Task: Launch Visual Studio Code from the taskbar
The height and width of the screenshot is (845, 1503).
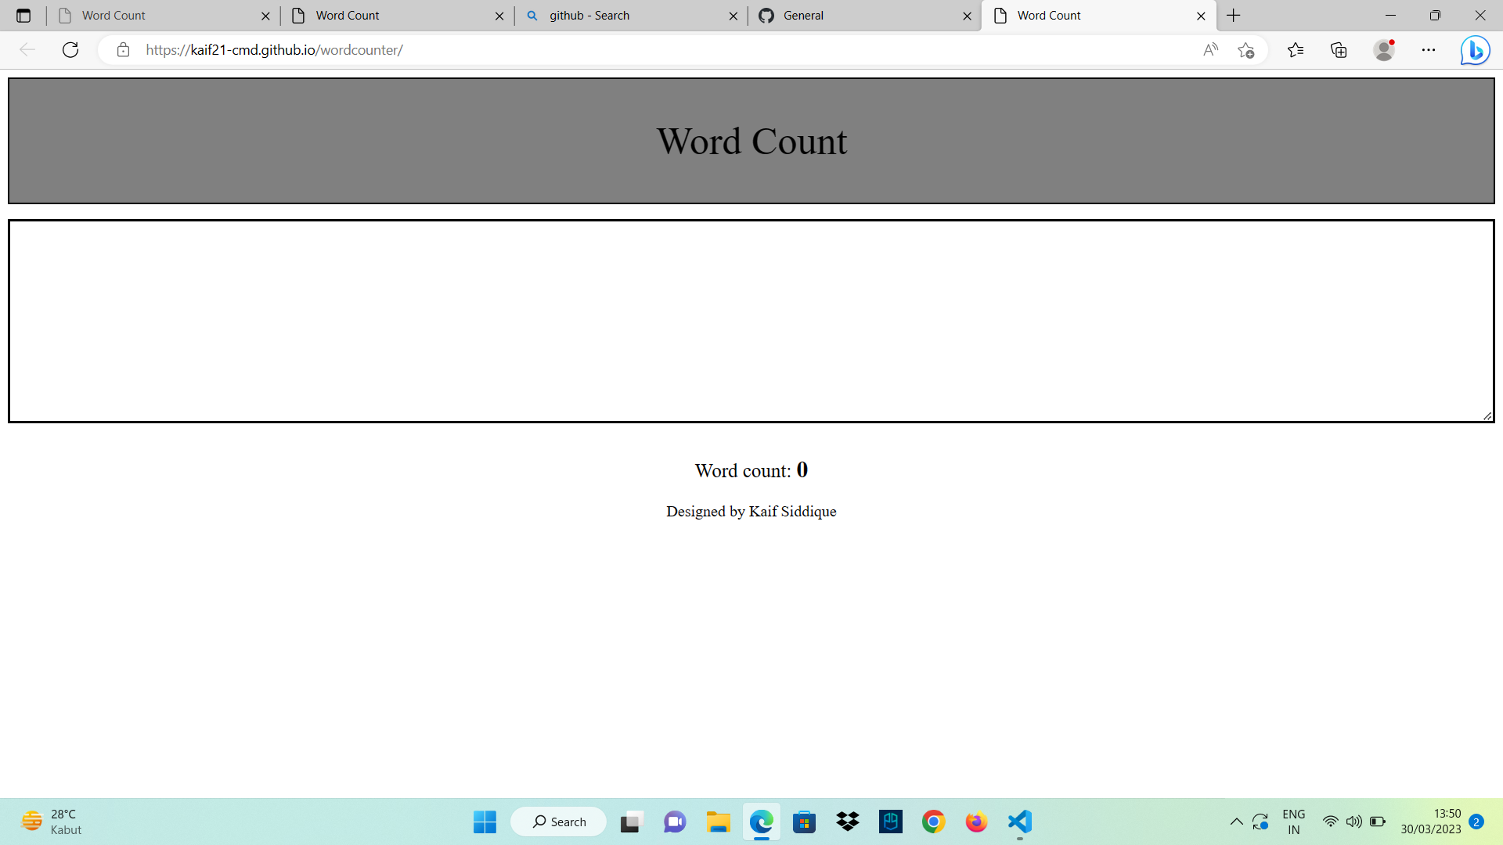Action: (1018, 822)
